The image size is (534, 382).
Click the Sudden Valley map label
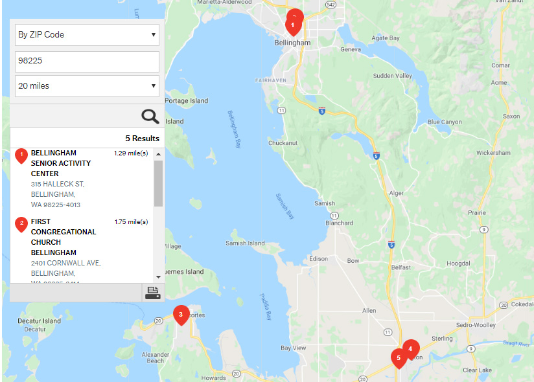coord(392,76)
